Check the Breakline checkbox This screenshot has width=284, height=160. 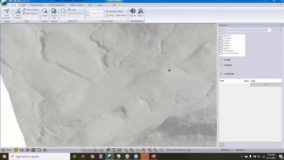point(221,45)
